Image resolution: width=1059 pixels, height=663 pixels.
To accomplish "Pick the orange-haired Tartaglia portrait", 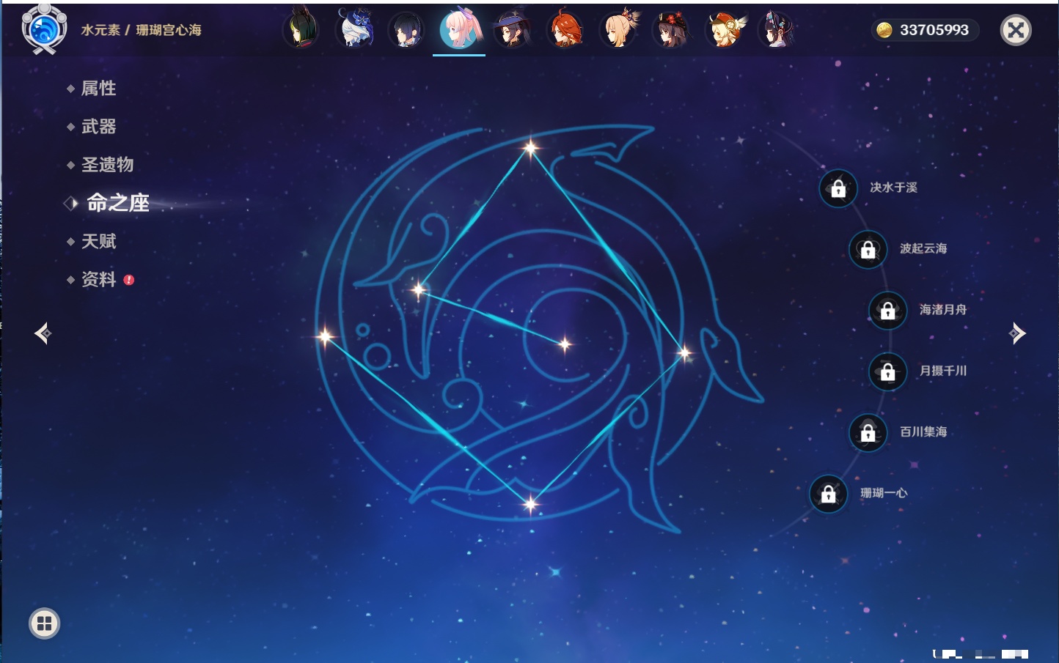I will [x=565, y=29].
